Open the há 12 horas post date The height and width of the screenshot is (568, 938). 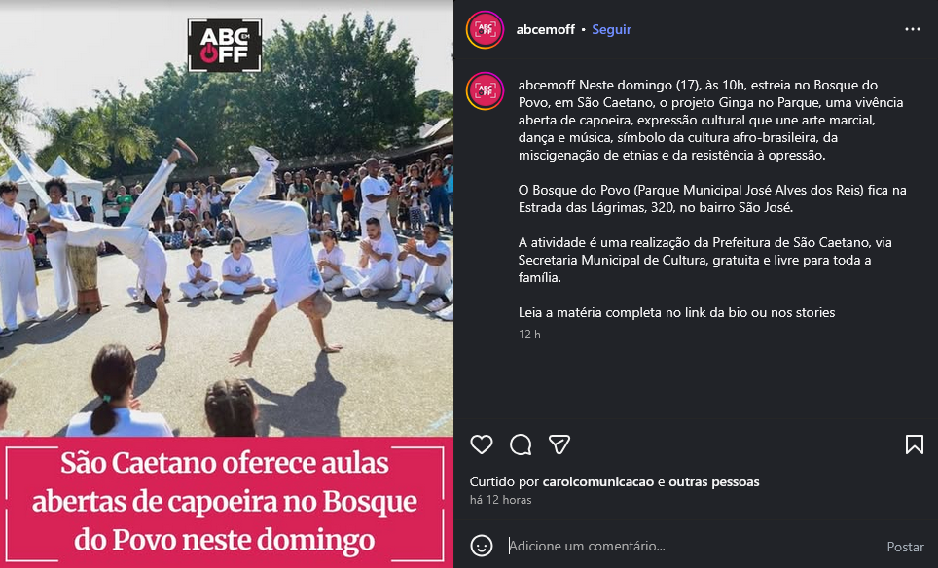point(501,500)
